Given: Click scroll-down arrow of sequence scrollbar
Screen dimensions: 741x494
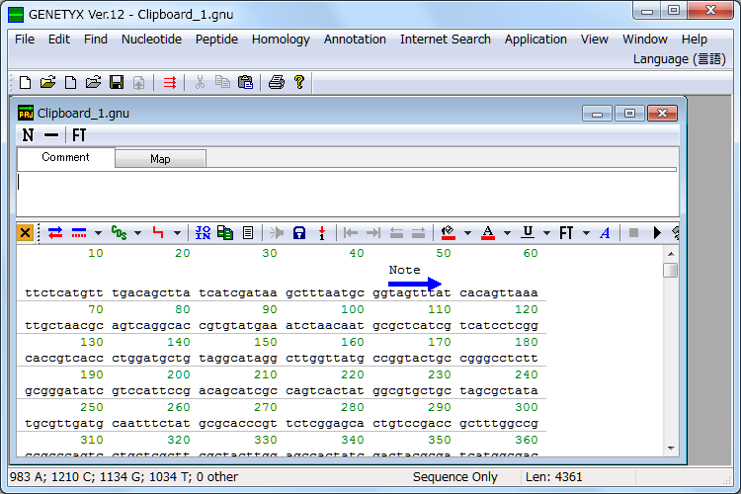Looking at the screenshot, I should 671,449.
